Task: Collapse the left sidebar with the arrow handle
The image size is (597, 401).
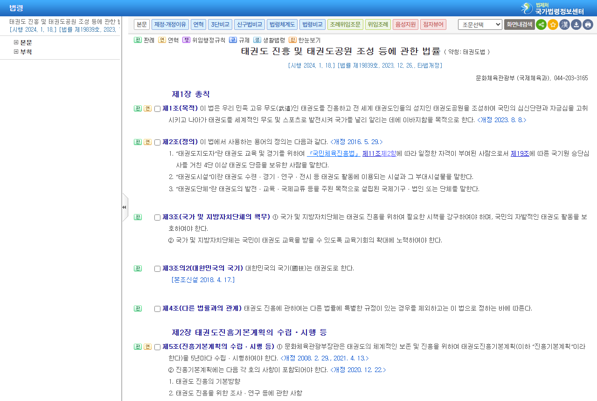Action: 125,207
